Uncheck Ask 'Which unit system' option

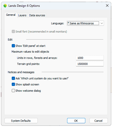pyautogui.click(x=13, y=78)
